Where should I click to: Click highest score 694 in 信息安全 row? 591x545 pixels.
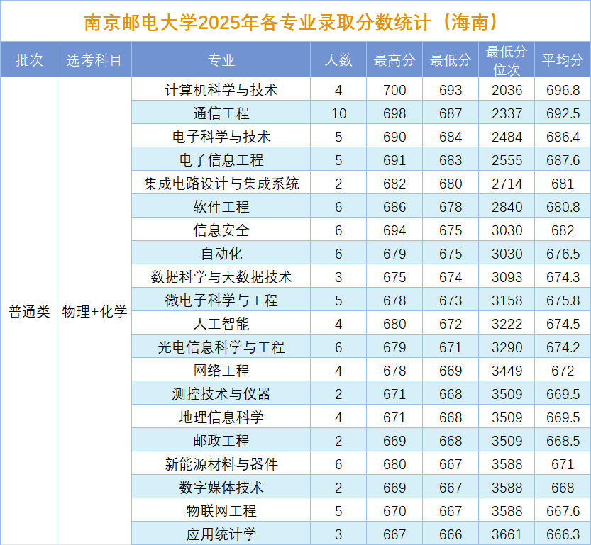click(x=394, y=230)
